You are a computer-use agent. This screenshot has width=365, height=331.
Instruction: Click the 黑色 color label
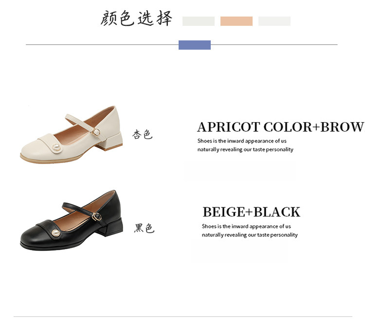click(x=144, y=228)
